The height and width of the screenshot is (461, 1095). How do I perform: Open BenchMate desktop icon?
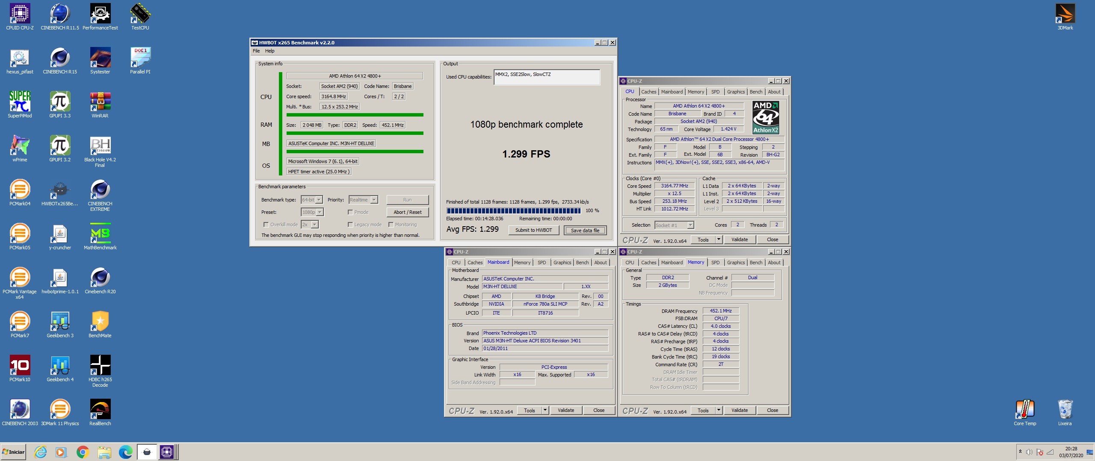click(100, 324)
